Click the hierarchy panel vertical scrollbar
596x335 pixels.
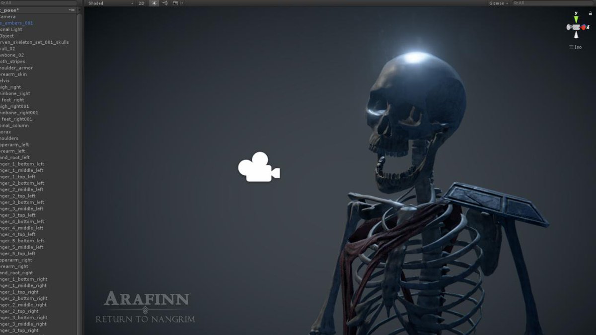pos(80,174)
